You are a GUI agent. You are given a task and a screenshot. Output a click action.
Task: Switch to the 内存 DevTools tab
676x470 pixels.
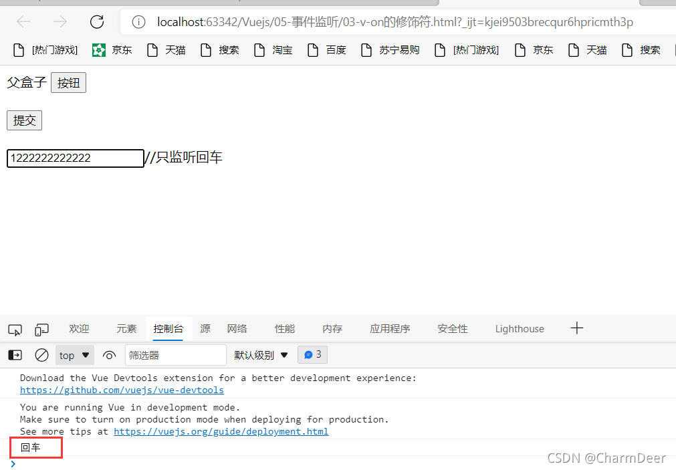332,328
